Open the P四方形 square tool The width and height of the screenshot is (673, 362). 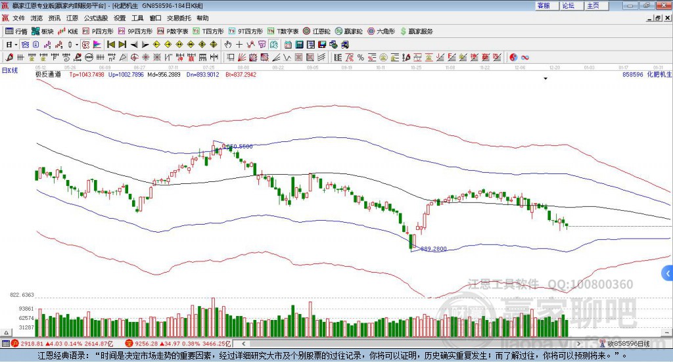pyautogui.click(x=98, y=32)
